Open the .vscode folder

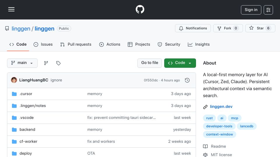coord(27,118)
